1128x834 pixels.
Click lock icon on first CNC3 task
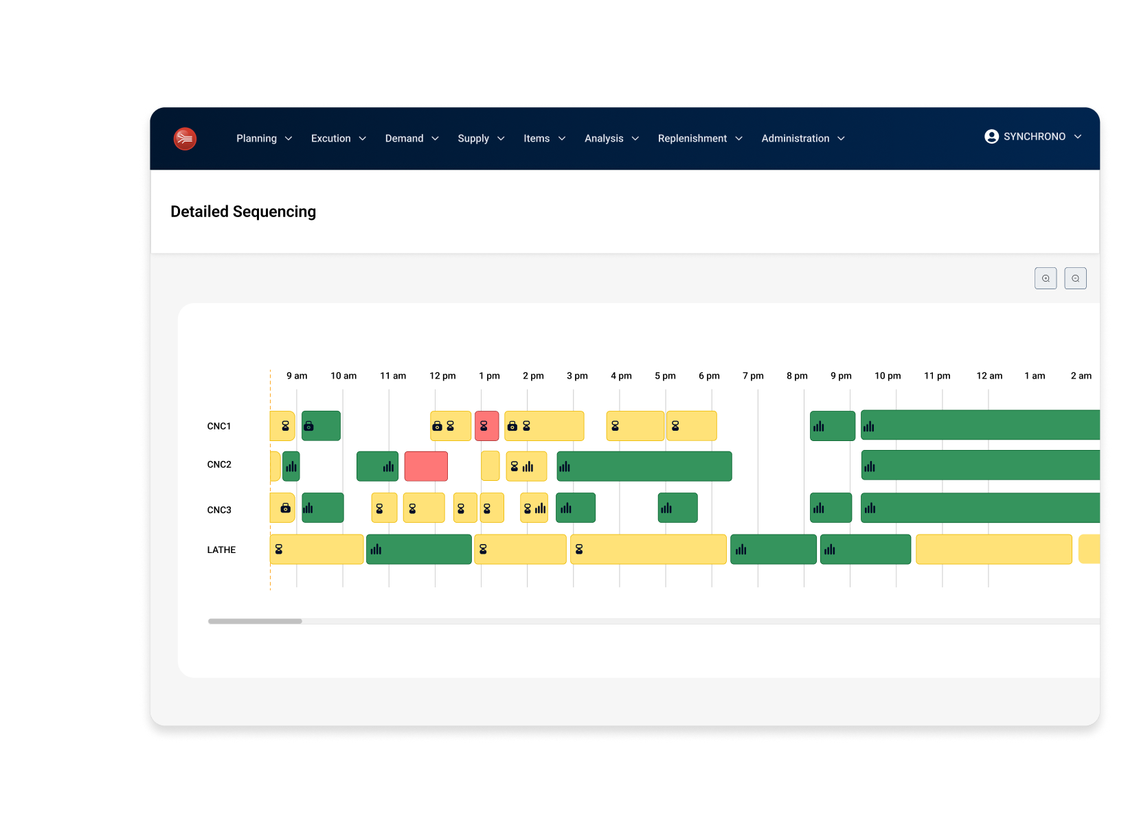click(x=285, y=508)
